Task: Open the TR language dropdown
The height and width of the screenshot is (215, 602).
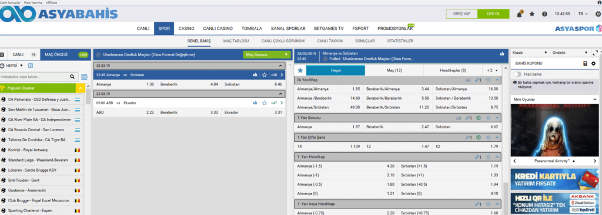Action: coord(583,14)
